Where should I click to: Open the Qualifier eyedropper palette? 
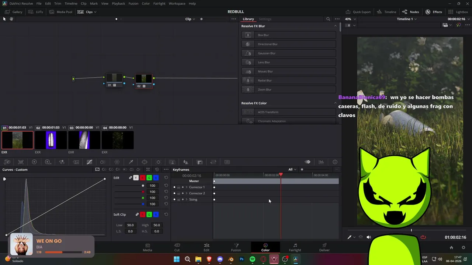coord(131,162)
